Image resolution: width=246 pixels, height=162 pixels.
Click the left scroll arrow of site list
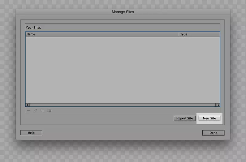click(27, 105)
